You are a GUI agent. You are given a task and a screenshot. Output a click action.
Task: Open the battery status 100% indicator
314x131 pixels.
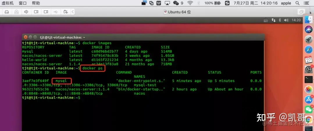tap(213, 3)
